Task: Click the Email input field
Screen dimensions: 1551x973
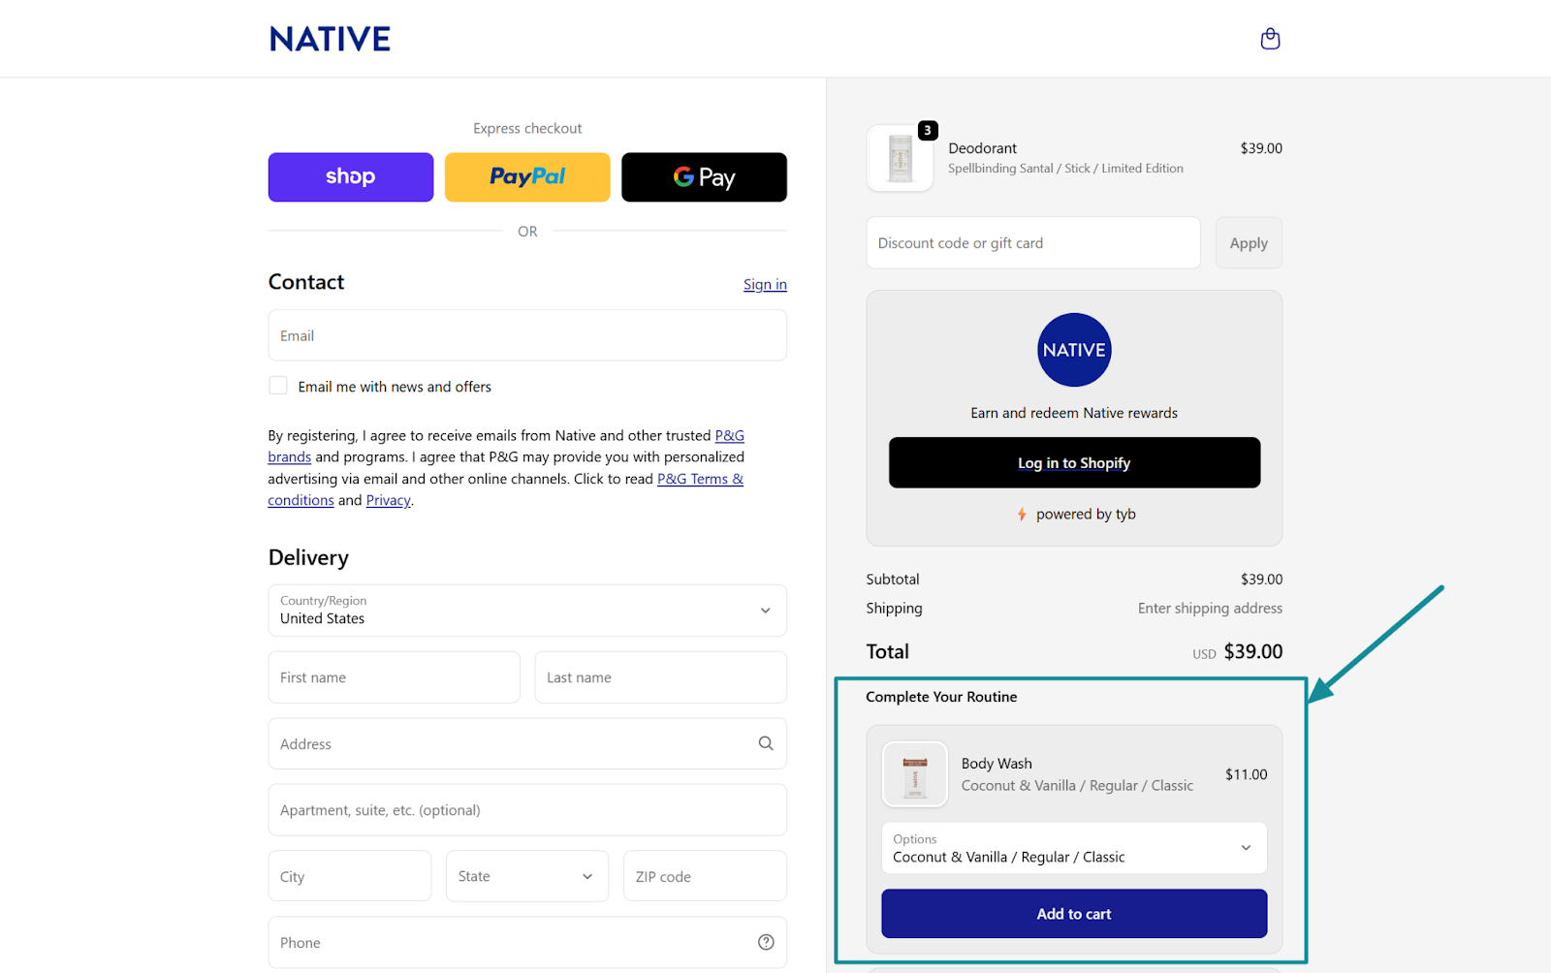Action: click(x=526, y=335)
